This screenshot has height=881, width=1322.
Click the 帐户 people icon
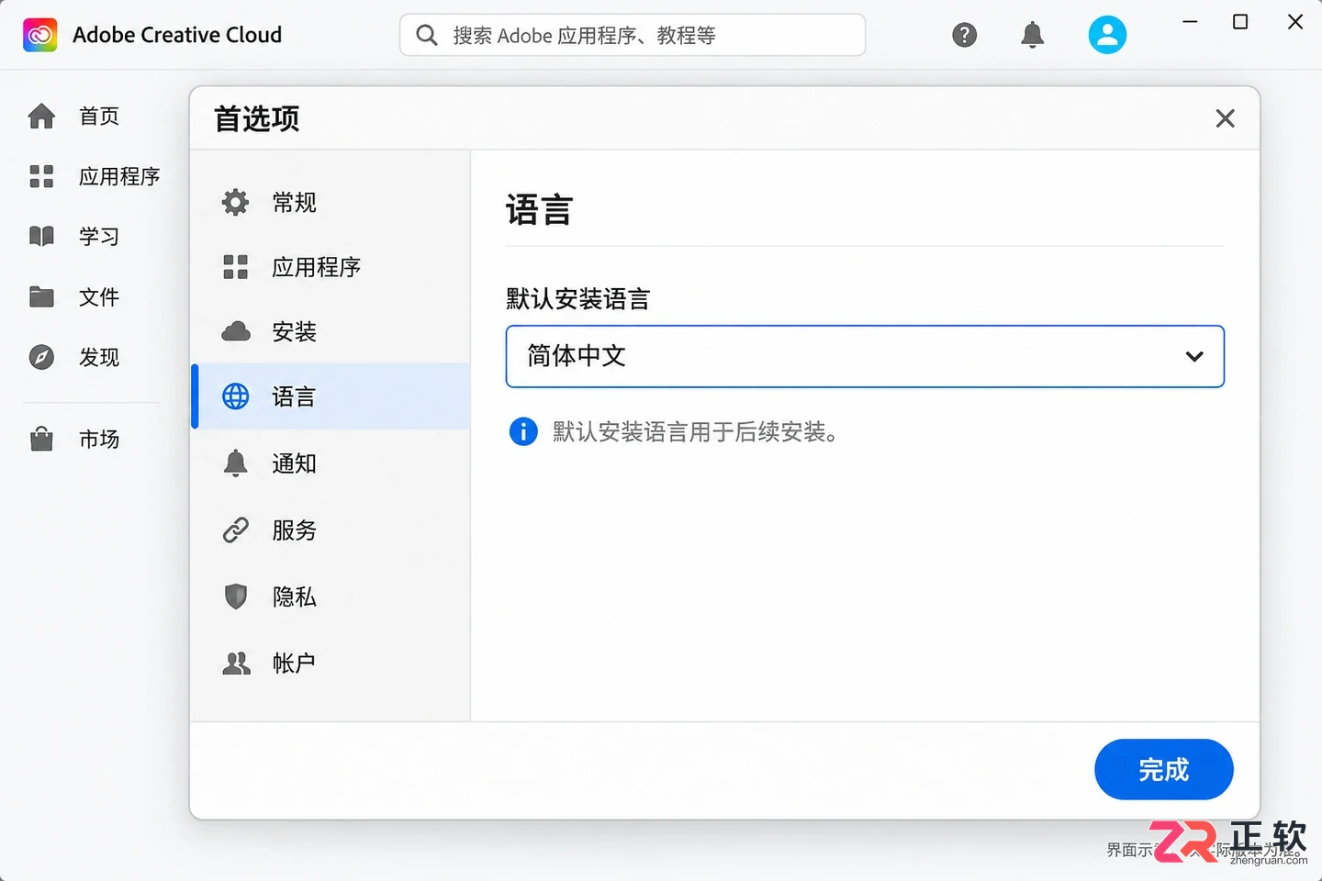(236, 663)
